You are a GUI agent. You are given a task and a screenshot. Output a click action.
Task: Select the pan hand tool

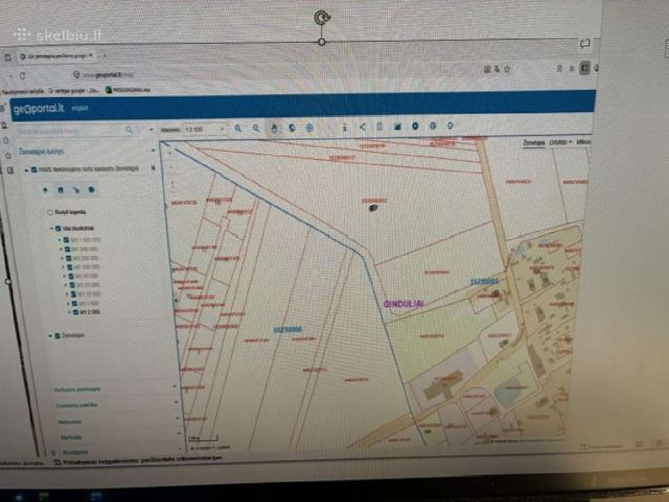(274, 128)
